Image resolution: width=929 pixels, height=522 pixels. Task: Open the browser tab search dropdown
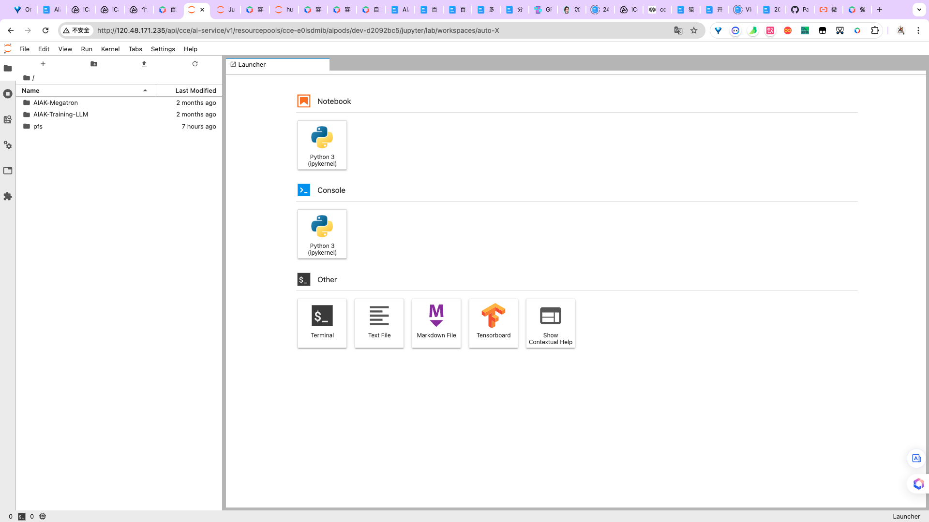[919, 10]
